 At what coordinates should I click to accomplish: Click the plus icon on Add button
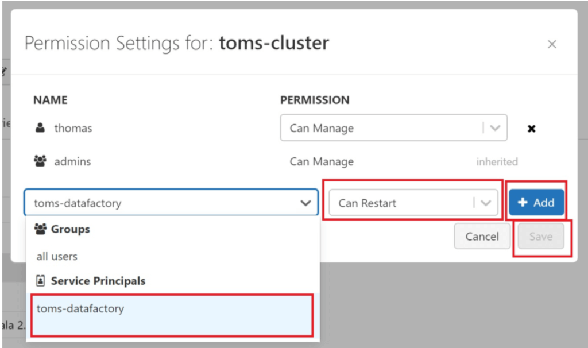[x=523, y=203]
